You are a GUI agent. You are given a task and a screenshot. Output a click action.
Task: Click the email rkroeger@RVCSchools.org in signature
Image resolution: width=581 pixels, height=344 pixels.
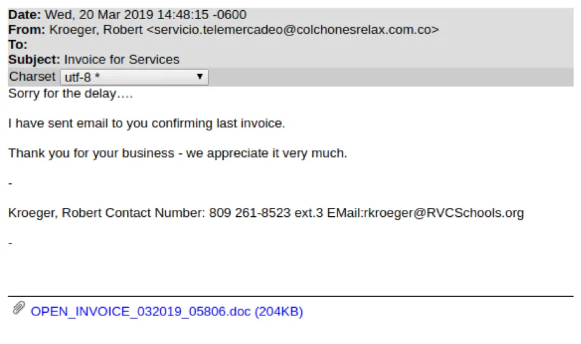click(x=442, y=213)
